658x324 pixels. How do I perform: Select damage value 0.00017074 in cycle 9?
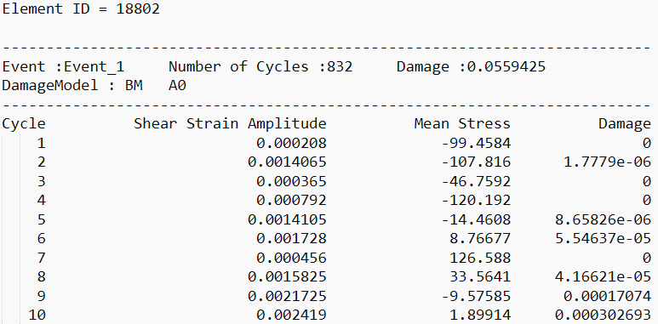click(607, 296)
